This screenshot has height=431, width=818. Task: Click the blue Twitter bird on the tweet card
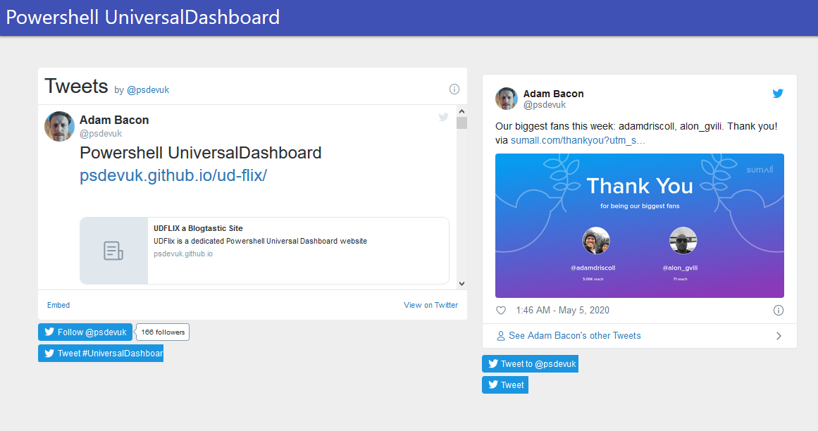point(778,93)
